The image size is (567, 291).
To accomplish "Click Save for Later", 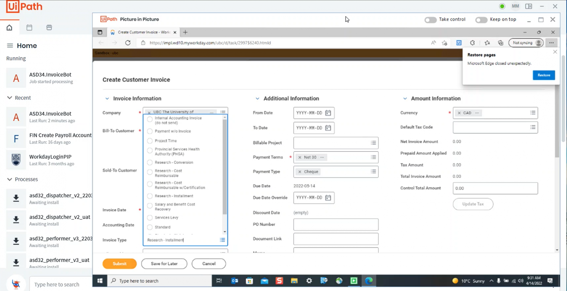I will (164, 263).
